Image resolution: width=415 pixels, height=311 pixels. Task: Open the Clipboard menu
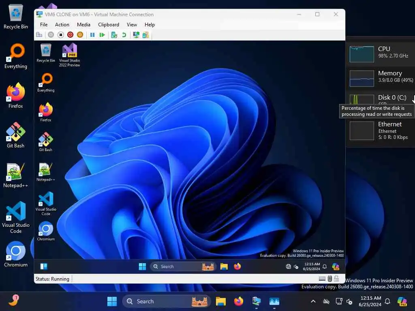pos(109,25)
